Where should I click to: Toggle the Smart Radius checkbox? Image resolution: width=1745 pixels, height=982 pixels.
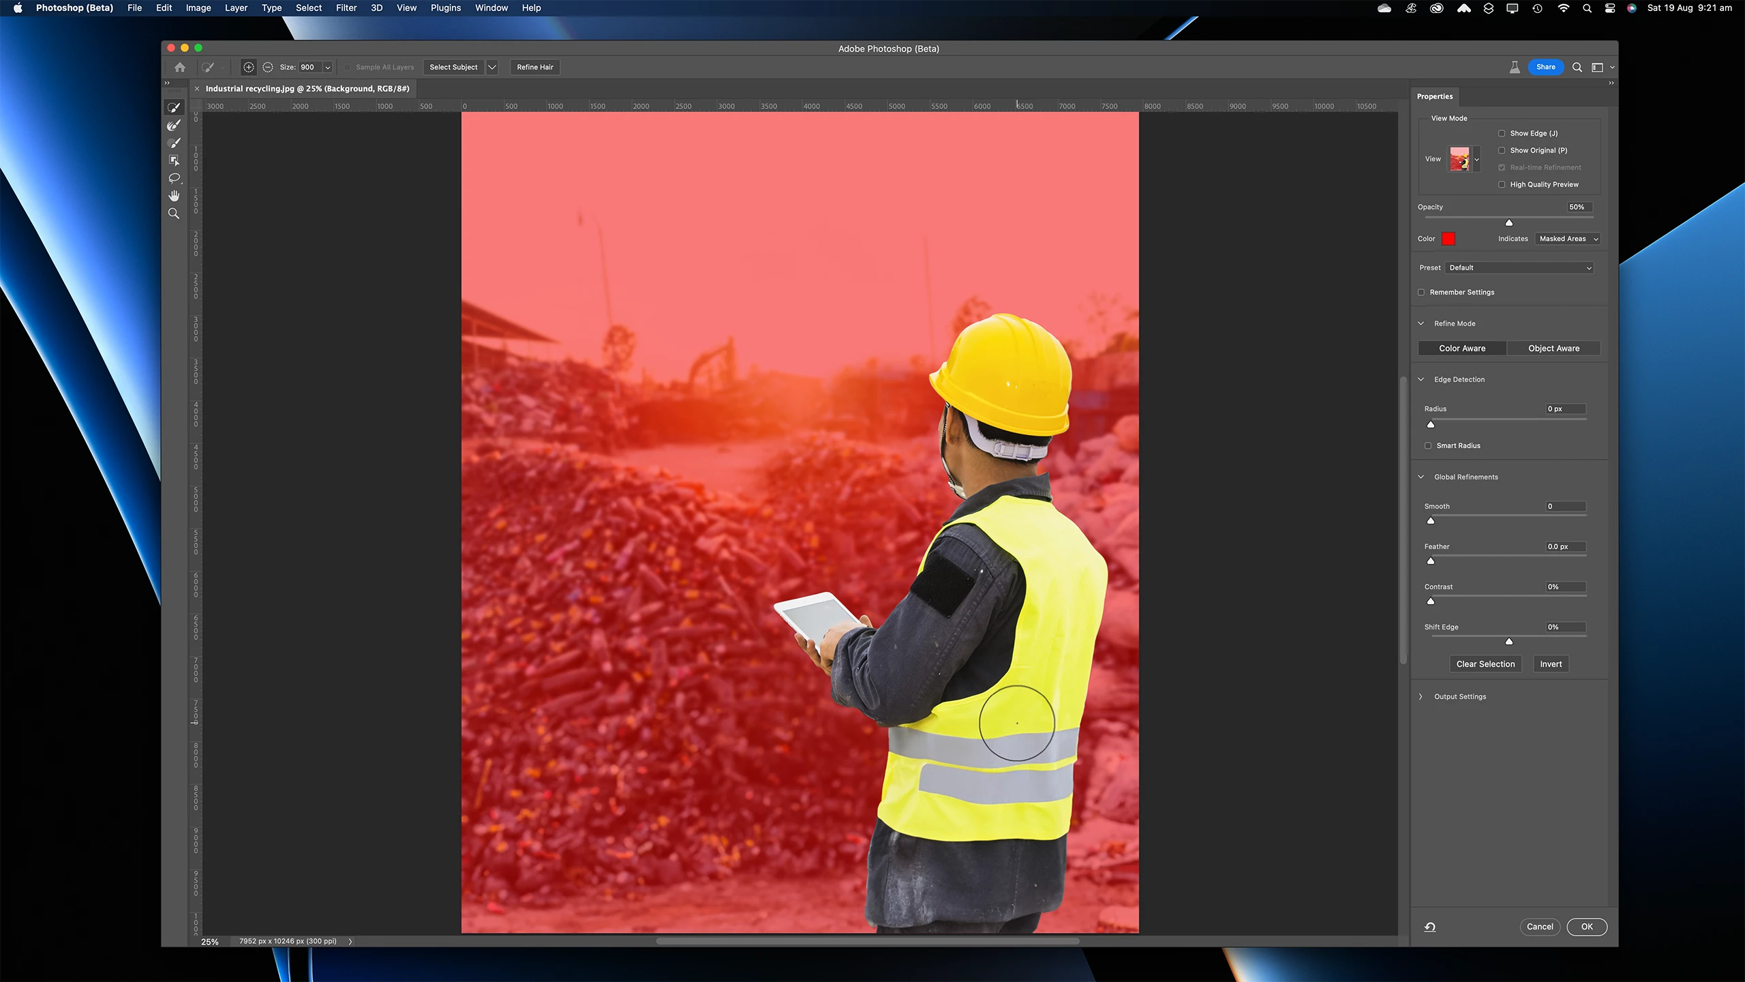(1428, 446)
